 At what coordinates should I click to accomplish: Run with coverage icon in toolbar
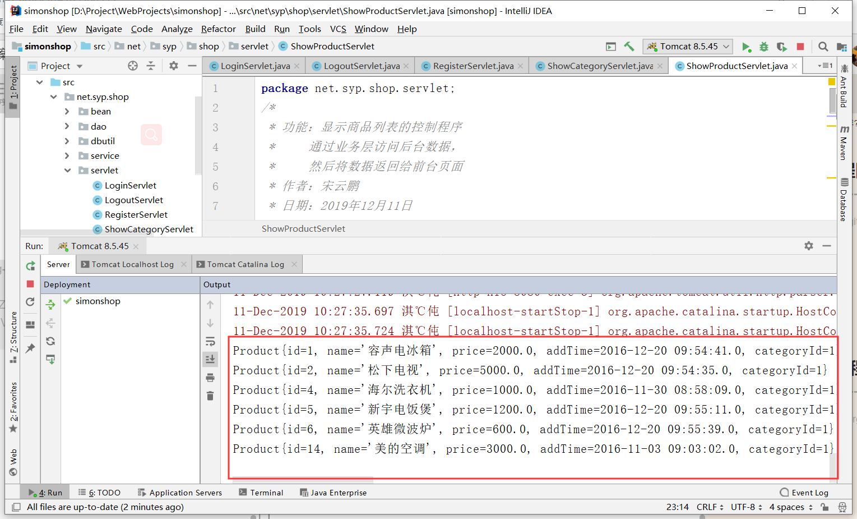(x=782, y=47)
